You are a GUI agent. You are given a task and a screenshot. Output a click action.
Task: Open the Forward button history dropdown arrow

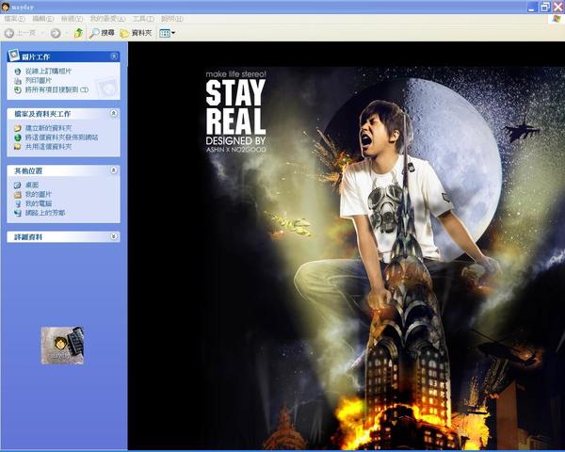67,33
